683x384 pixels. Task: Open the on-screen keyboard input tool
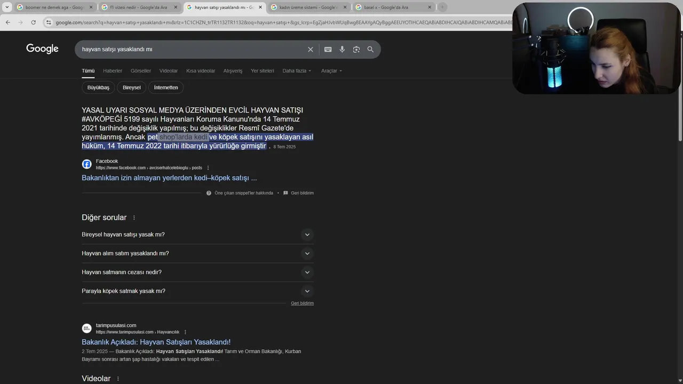pyautogui.click(x=328, y=49)
